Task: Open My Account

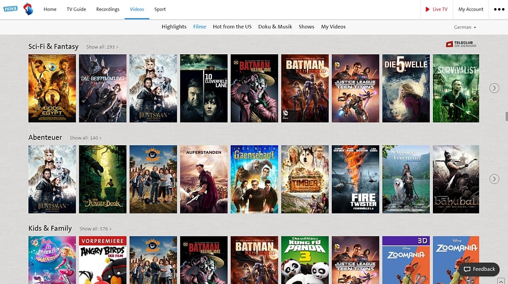Action: pyautogui.click(x=471, y=9)
